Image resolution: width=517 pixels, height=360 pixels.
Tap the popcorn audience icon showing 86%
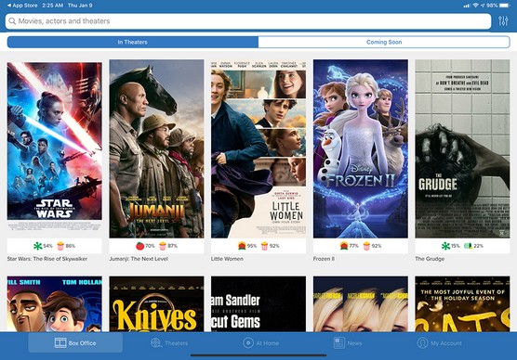pyautogui.click(x=60, y=246)
